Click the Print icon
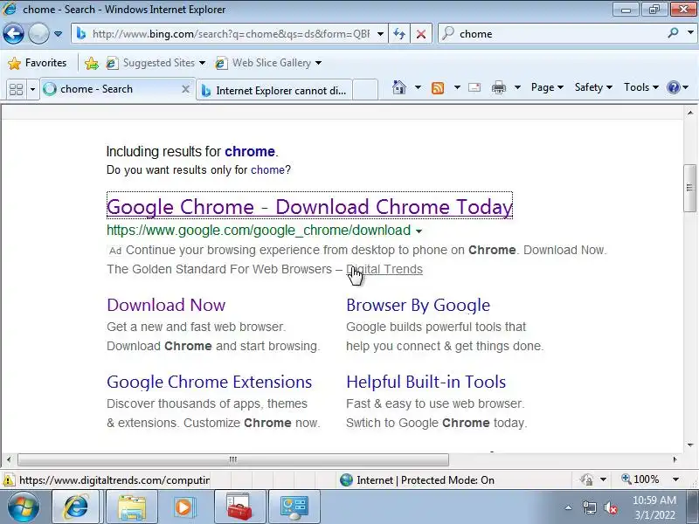 (498, 88)
